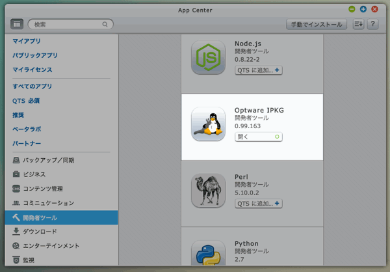Click the 開発者ツール hammer icon
This screenshot has width=390, height=272.
pos(16,217)
